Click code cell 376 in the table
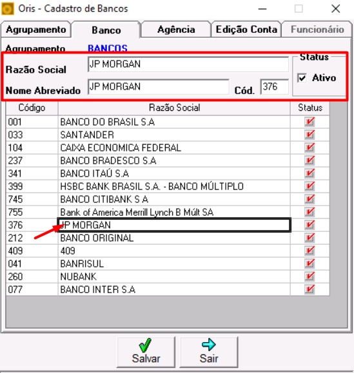 32,225
